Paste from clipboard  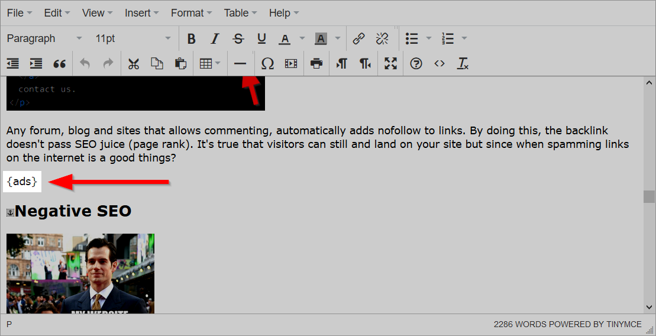[180, 64]
